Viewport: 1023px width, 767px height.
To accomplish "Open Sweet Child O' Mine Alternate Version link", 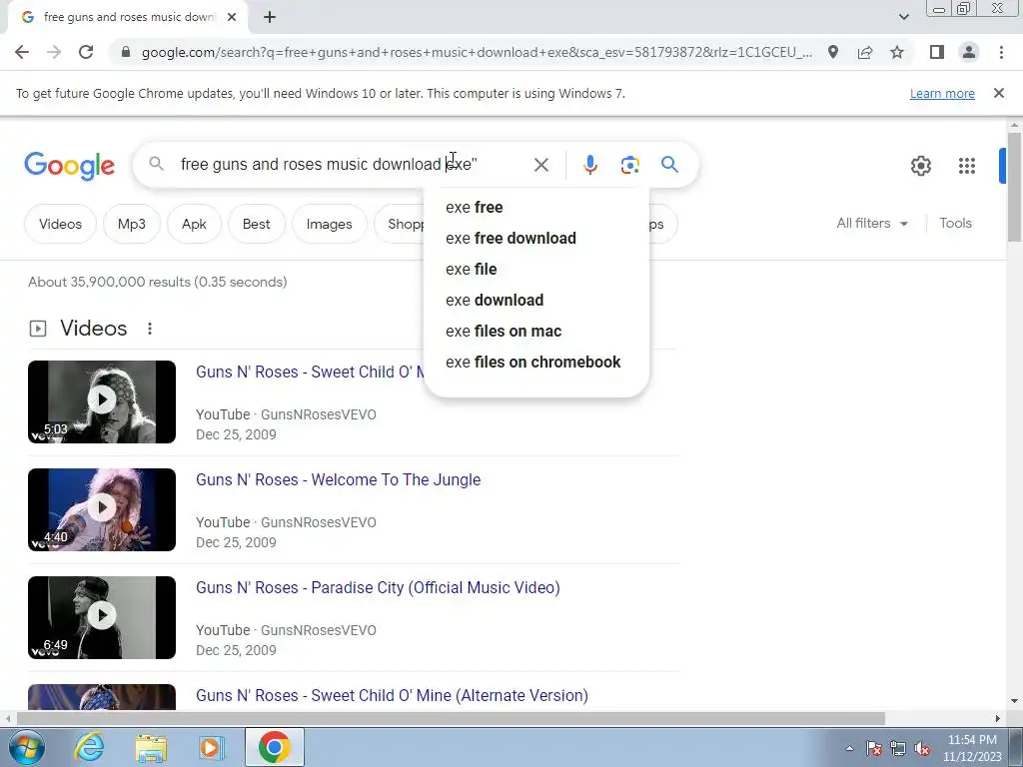I will pyautogui.click(x=392, y=695).
